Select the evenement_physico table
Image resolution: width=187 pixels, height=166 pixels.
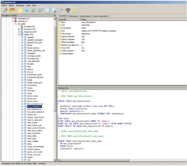35,77
